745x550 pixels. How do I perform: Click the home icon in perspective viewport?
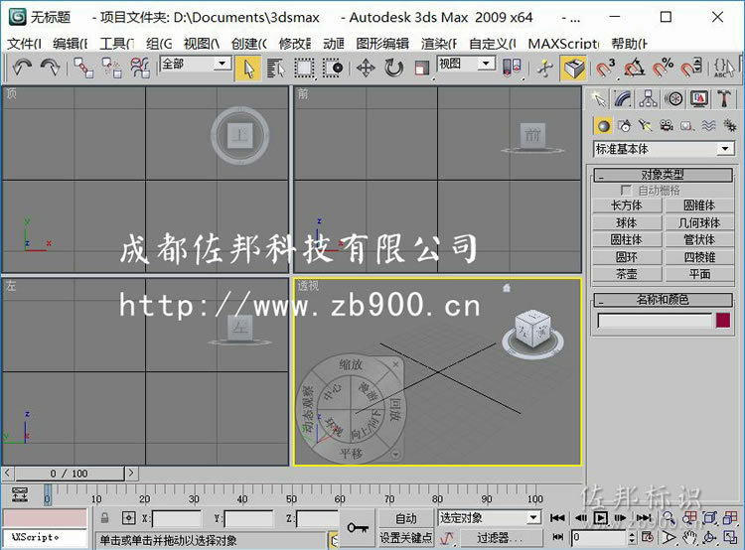[x=507, y=288]
